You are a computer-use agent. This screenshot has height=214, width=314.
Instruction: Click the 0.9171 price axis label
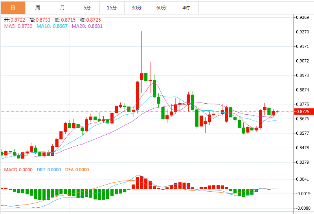[x=302, y=46]
